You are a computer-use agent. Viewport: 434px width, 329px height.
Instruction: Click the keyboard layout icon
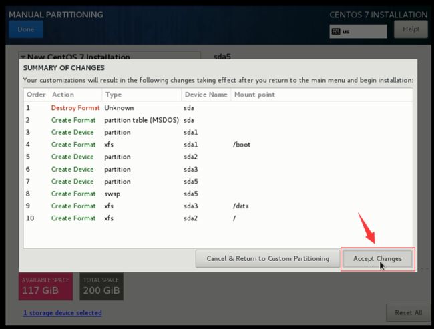click(336, 31)
